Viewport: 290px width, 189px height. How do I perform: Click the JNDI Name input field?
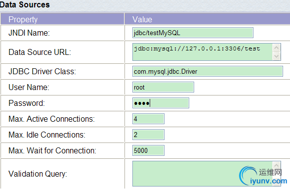point(193,33)
